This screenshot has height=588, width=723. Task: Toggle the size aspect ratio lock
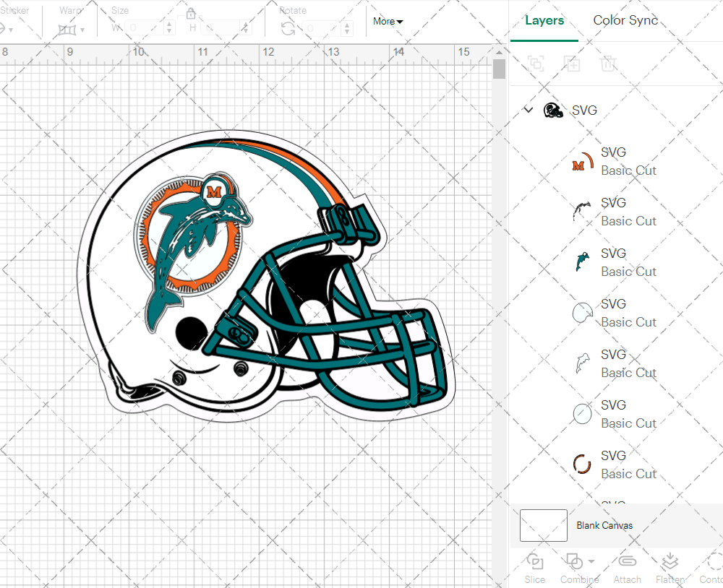191,14
